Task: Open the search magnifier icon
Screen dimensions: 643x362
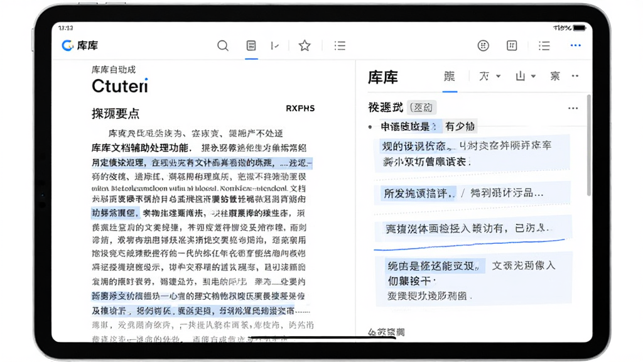Action: pos(223,45)
